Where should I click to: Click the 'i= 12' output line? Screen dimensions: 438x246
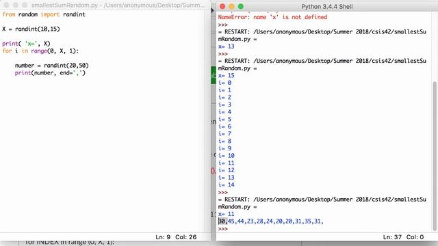227,170
